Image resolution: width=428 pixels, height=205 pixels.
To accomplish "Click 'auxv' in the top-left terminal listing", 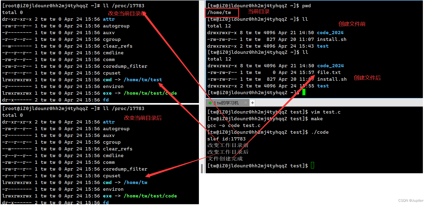I will (x=109, y=33).
